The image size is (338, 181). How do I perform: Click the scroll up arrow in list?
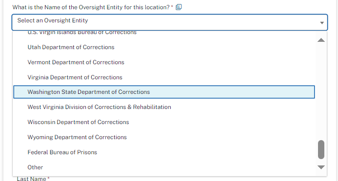pyautogui.click(x=321, y=40)
